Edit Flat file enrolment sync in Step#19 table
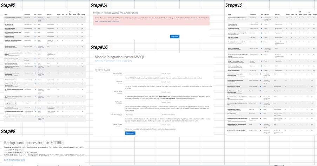 261,70
